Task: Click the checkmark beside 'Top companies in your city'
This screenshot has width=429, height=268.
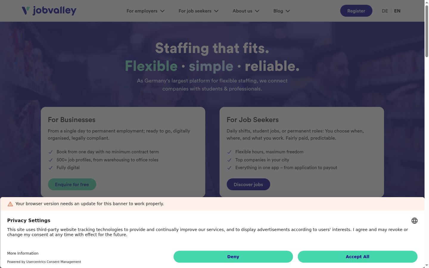Action: tap(229, 160)
